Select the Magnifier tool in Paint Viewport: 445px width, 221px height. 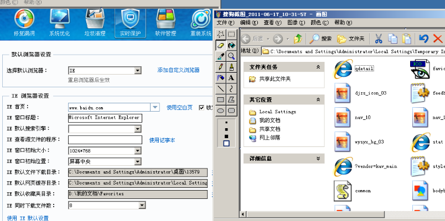point(231,56)
